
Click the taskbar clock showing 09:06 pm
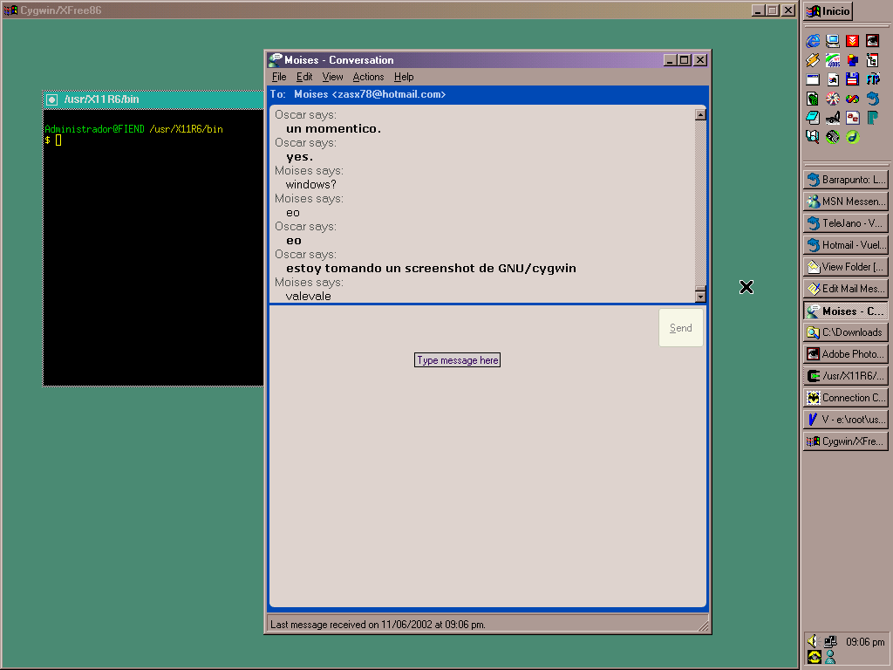point(865,642)
